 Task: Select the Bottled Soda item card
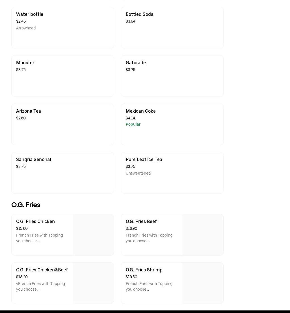click(172, 27)
